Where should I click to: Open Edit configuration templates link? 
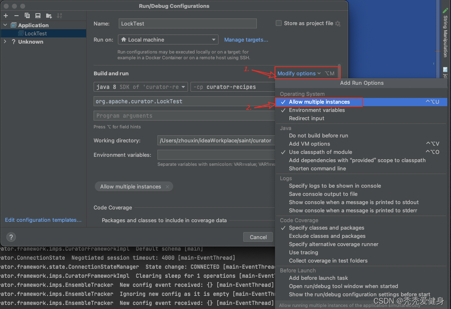pyautogui.click(x=43, y=220)
